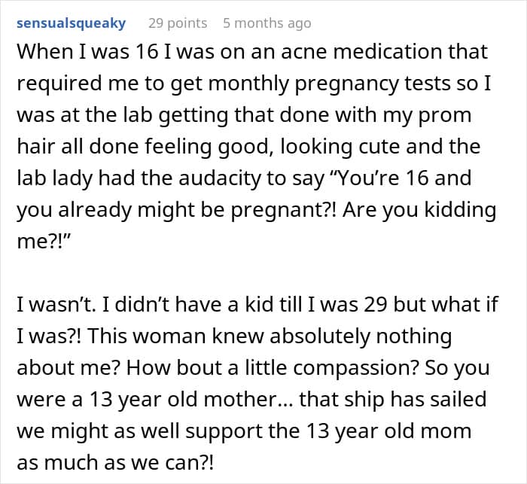The image size is (527, 484).
Task: Click the text 'Are you kidding'
Action: (419, 210)
